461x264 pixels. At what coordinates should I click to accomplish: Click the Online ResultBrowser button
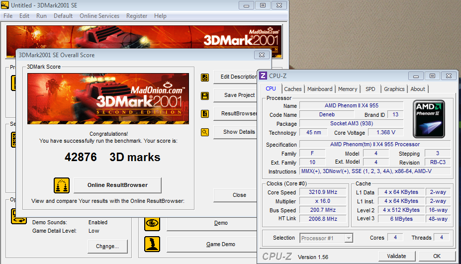point(117,185)
